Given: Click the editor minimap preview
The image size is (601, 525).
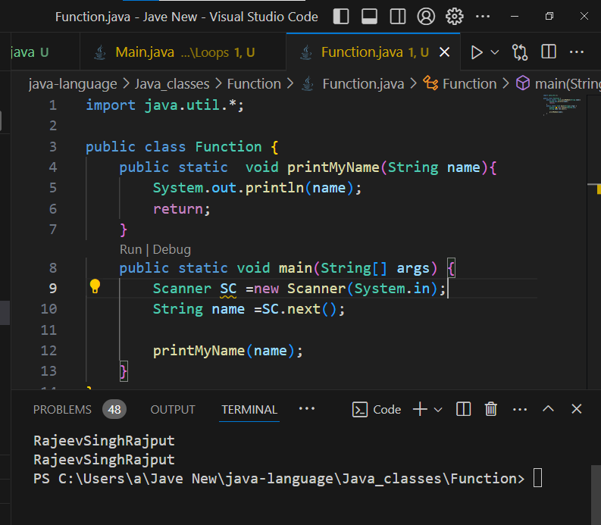Looking at the screenshot, I should (x=562, y=105).
